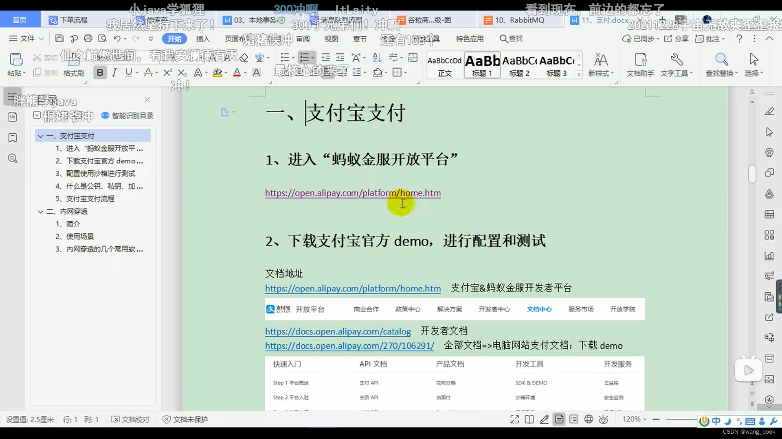Viewport: 782px width, 439px height.
Task: Switch to the 开始 ribbon tab
Action: [174, 39]
